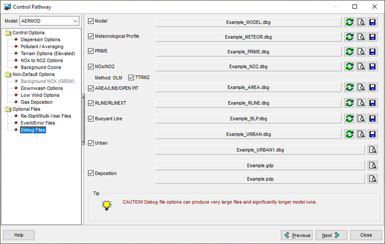Uncheck the Meteorological Profile checkbox
Viewport: 385px width, 244px height.
[x=91, y=36]
